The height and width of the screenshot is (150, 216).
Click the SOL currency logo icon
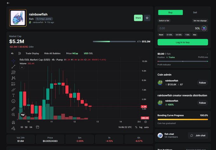(204, 28)
